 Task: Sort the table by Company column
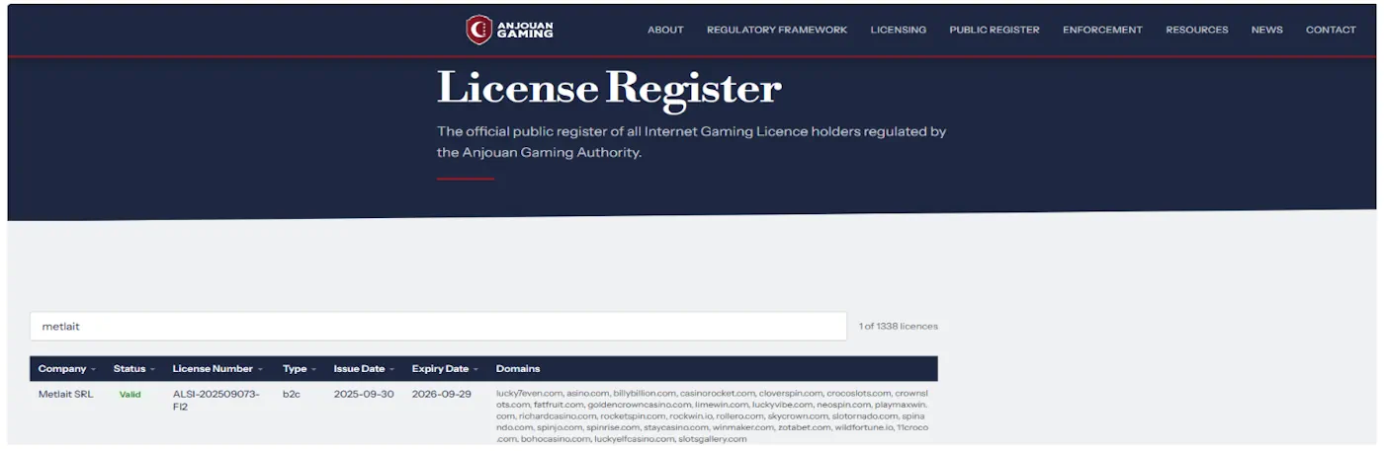(x=66, y=369)
